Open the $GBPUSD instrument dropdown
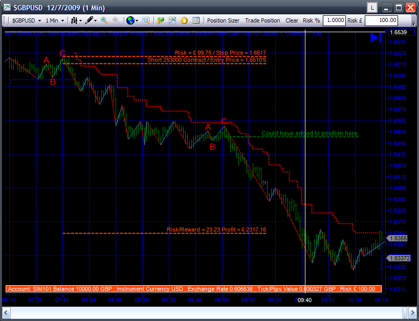The width and height of the screenshot is (419, 321). pos(26,20)
